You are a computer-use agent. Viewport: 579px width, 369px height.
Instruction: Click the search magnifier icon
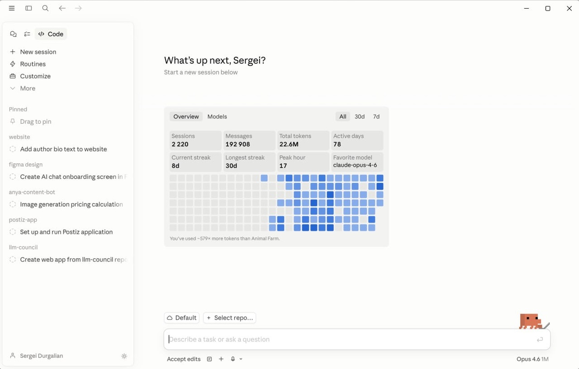pos(45,8)
